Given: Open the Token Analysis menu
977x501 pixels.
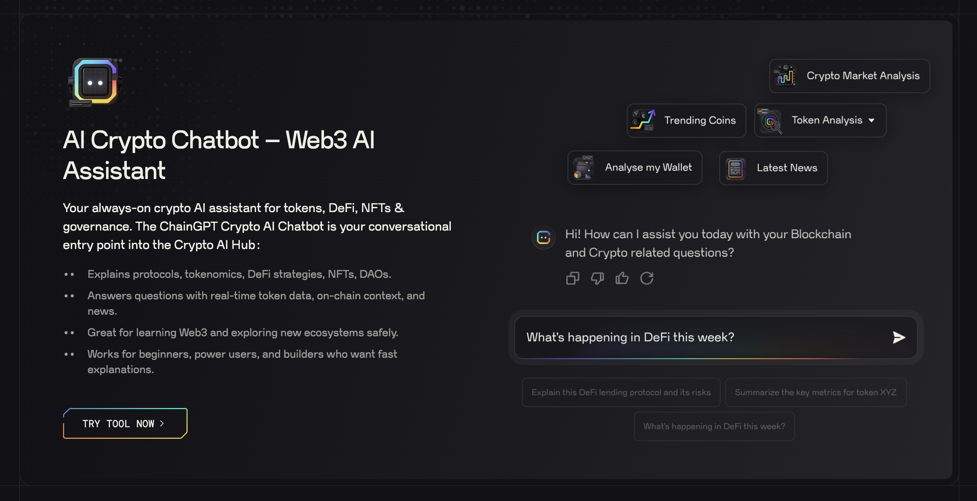Looking at the screenshot, I should (826, 121).
